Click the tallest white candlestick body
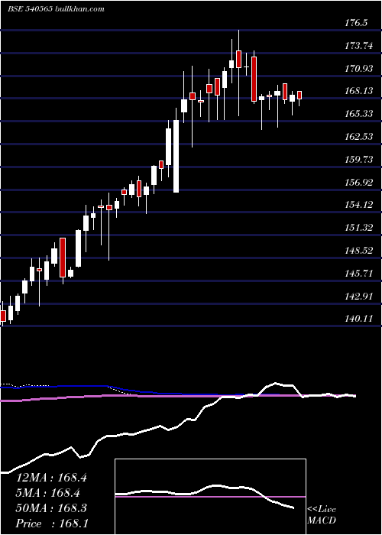Screen dimensions: 382x535 (176, 156)
